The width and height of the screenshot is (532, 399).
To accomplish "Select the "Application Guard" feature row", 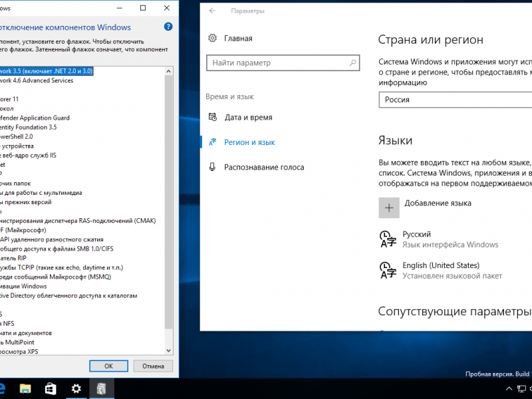I will point(35,118).
